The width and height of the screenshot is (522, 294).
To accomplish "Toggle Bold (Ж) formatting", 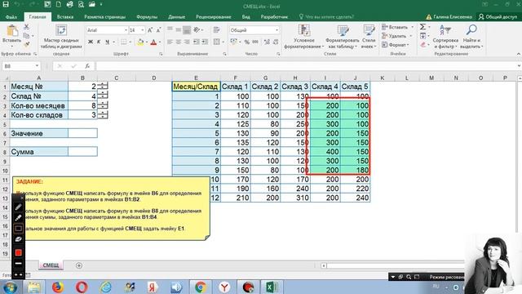I will [91, 42].
